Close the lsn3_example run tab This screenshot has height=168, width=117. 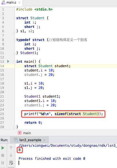(x=44, y=140)
